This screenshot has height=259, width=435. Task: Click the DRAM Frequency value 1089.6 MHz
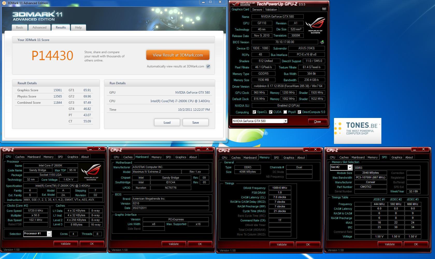click(x=280, y=188)
